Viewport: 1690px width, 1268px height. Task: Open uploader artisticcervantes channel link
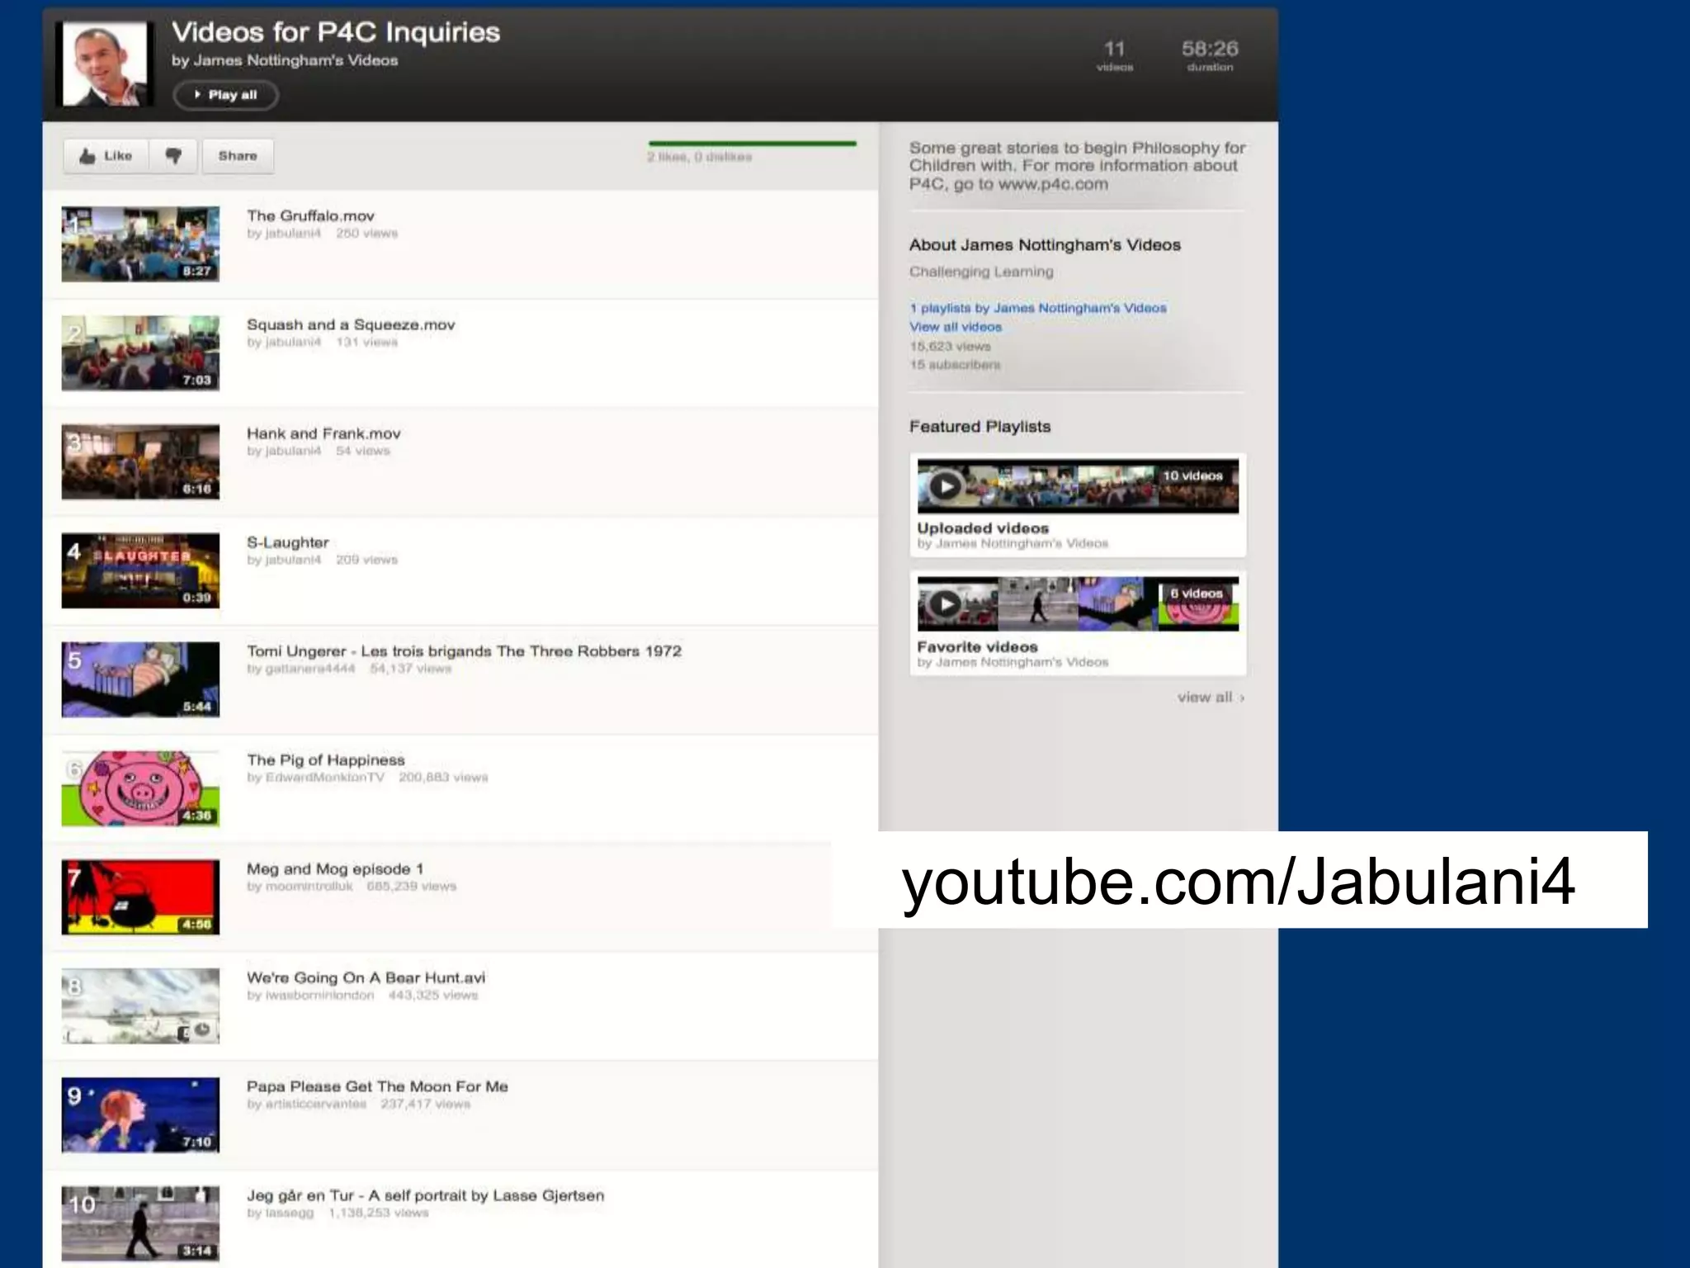point(315,1105)
